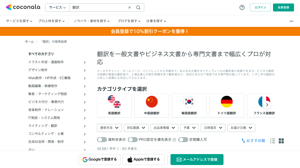Expand IT相談・システム開発 category
The height and width of the screenshot is (168, 300).
pos(57,118)
